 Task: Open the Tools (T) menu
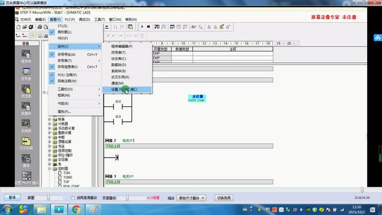[100, 19]
